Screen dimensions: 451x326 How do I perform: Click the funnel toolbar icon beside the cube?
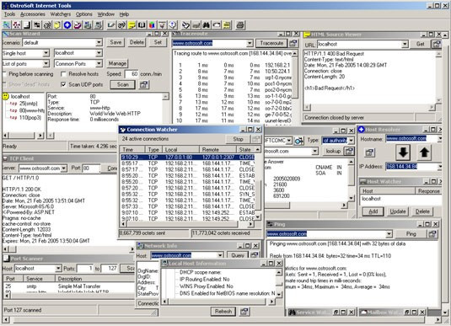(162, 25)
